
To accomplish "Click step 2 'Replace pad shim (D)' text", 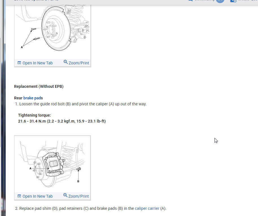I will point(93,208).
